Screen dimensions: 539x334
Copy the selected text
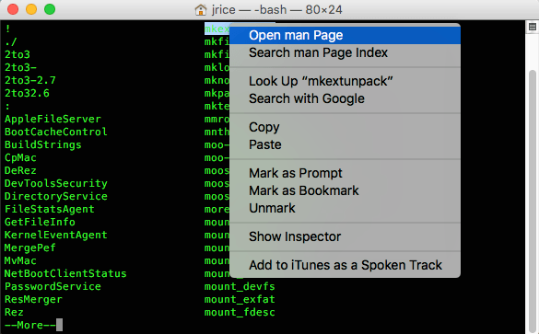pos(345,127)
